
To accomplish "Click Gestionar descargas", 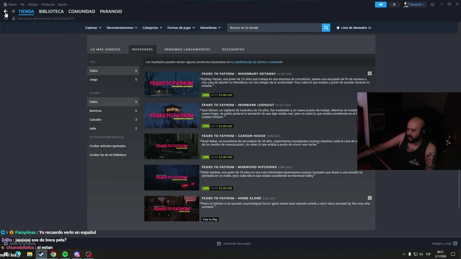I will click(237, 244).
